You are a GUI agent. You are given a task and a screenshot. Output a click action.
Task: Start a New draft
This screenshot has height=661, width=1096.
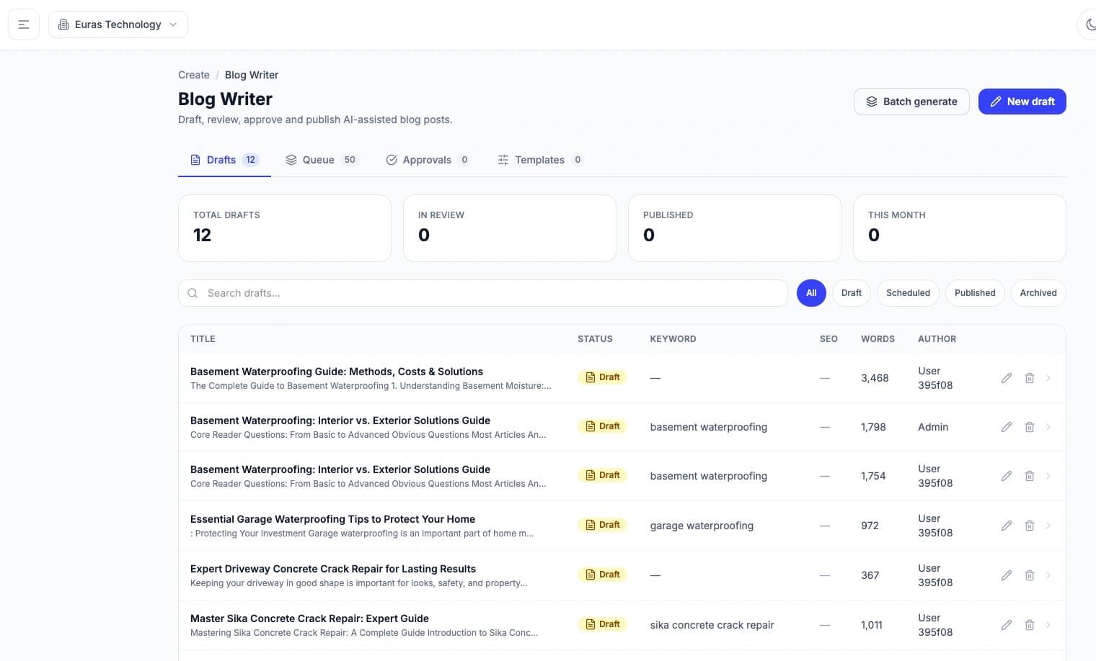(1022, 102)
